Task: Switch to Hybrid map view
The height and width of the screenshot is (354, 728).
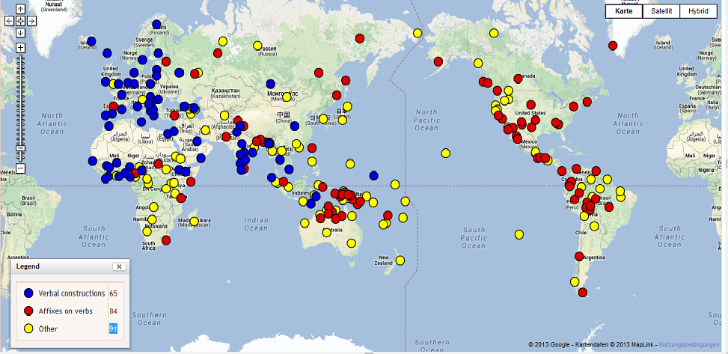Action: 699,10
